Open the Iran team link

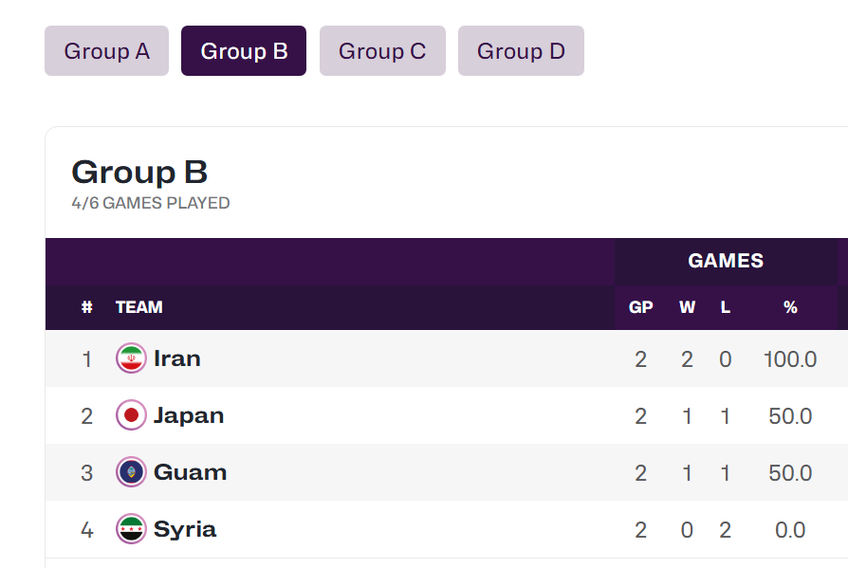point(177,358)
